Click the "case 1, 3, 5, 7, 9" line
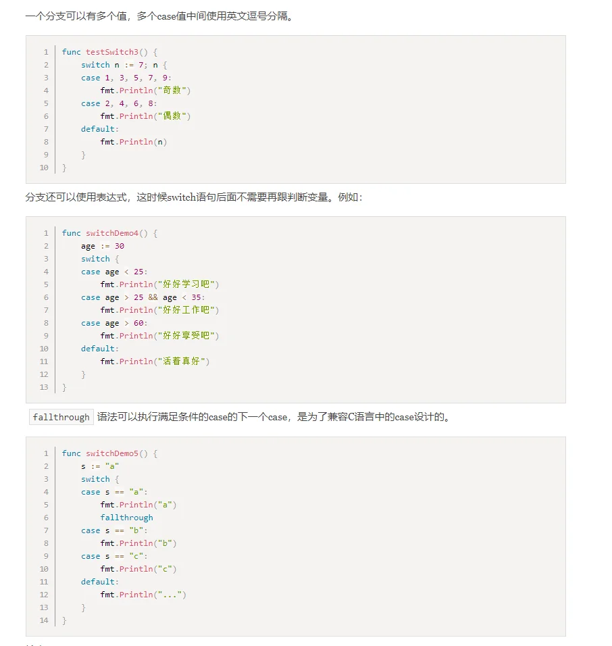Screen dimensions: 612x646 coord(126,78)
